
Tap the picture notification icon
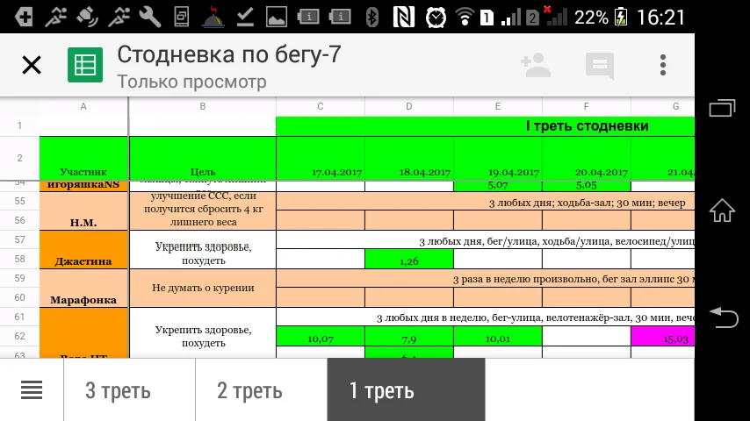(277, 18)
